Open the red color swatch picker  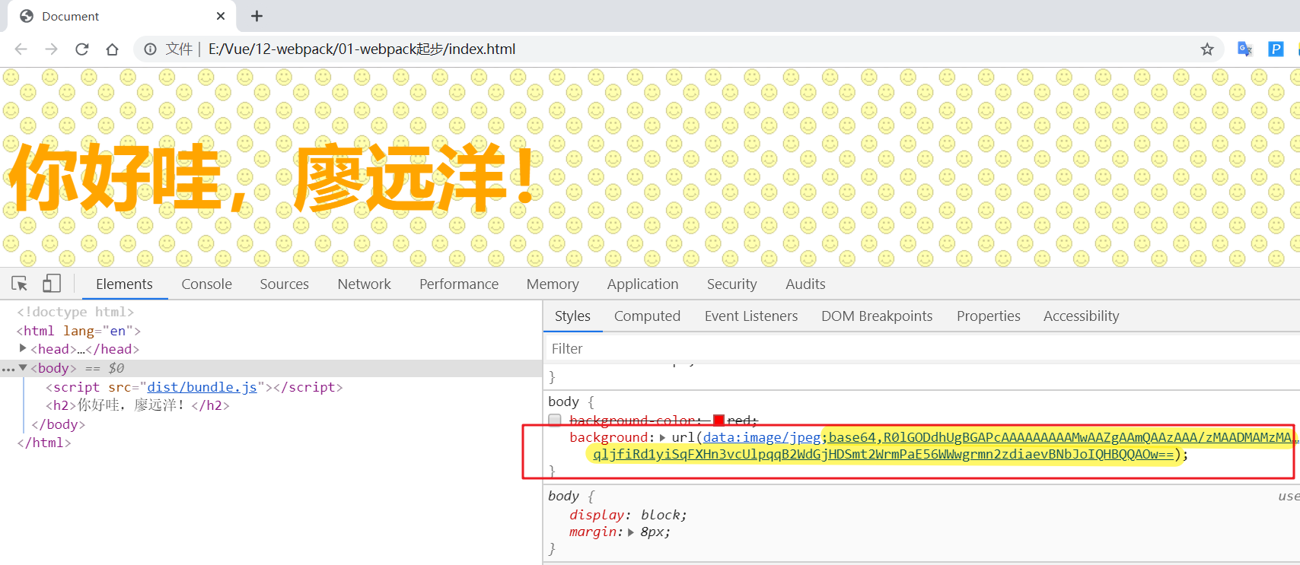719,420
